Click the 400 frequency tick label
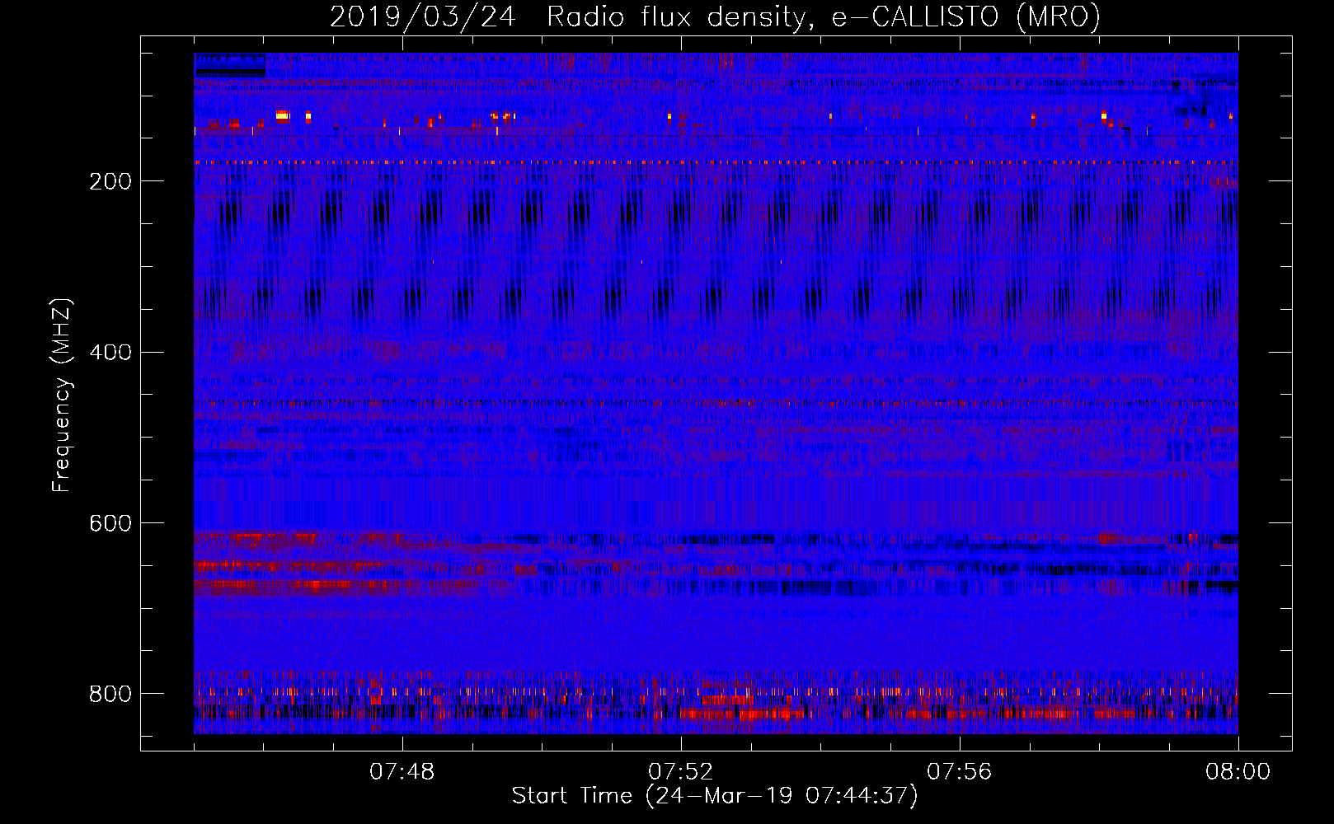 click(110, 353)
